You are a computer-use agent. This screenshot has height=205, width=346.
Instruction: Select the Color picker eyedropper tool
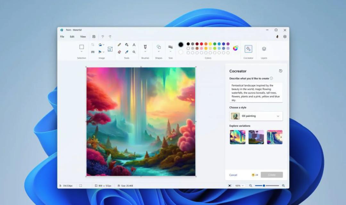click(127, 52)
